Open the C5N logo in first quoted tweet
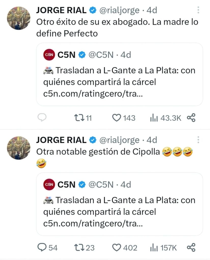 pos(49,55)
